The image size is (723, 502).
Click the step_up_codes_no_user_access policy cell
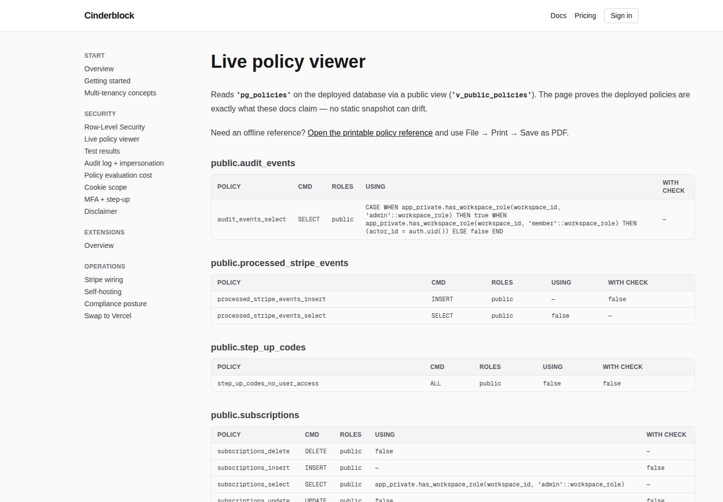[268, 384]
